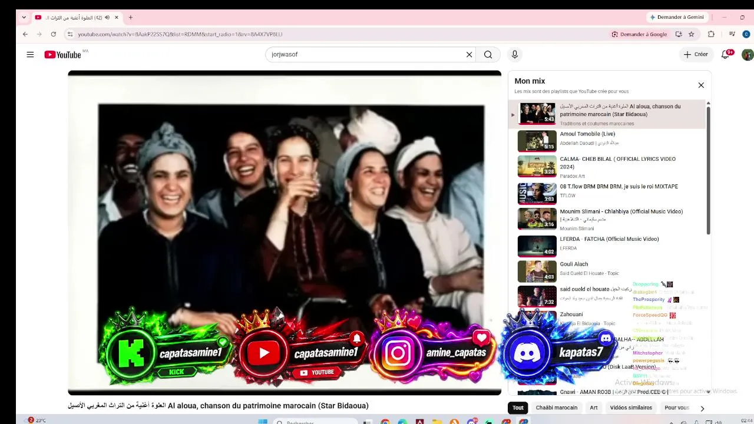The width and height of the screenshot is (754, 424).
Task: Open the Windows Start menu
Action: (263, 422)
